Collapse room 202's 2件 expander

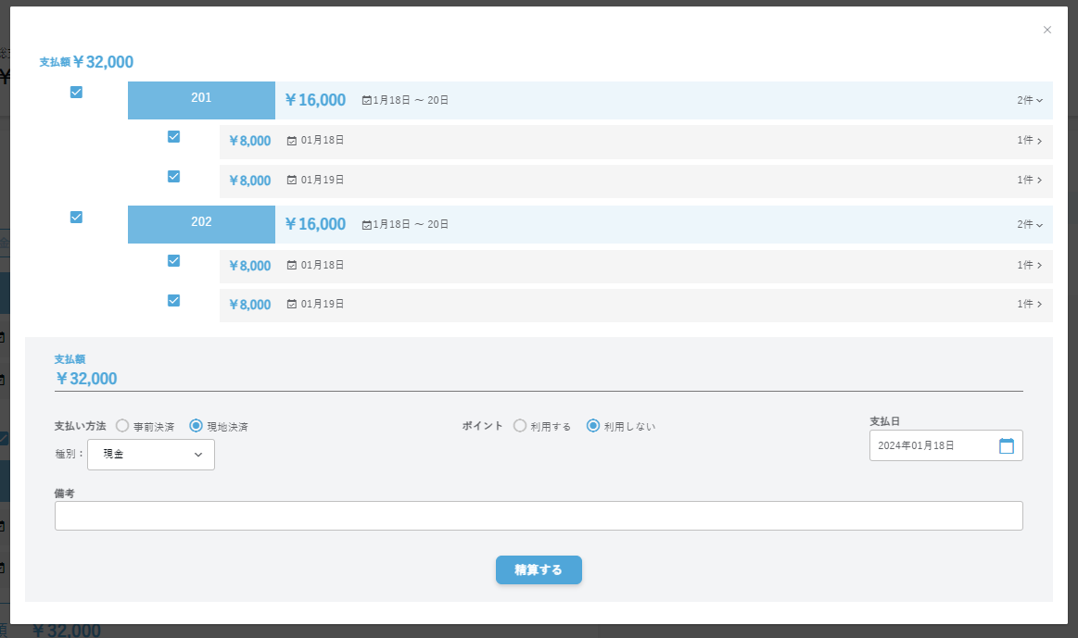tap(1030, 224)
